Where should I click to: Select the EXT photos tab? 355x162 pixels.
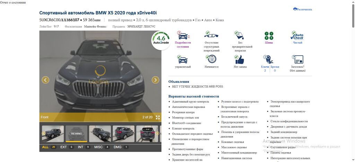tap(67, 147)
